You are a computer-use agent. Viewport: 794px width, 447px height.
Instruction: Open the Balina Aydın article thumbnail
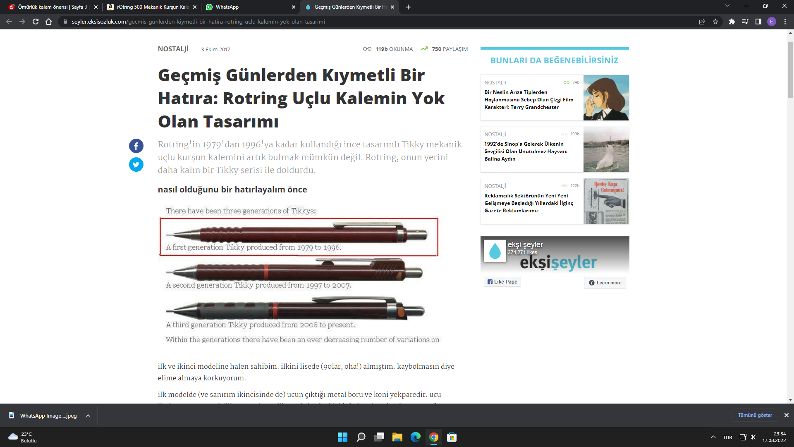pyautogui.click(x=606, y=149)
